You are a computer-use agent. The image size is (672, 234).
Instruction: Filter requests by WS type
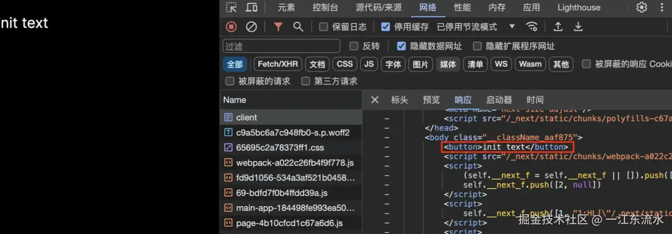point(501,64)
